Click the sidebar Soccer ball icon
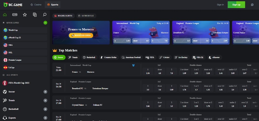The image size is (259, 121). [x=5, y=92]
